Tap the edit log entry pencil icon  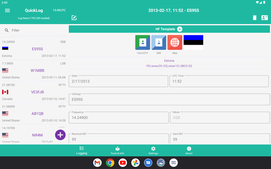coord(74,18)
